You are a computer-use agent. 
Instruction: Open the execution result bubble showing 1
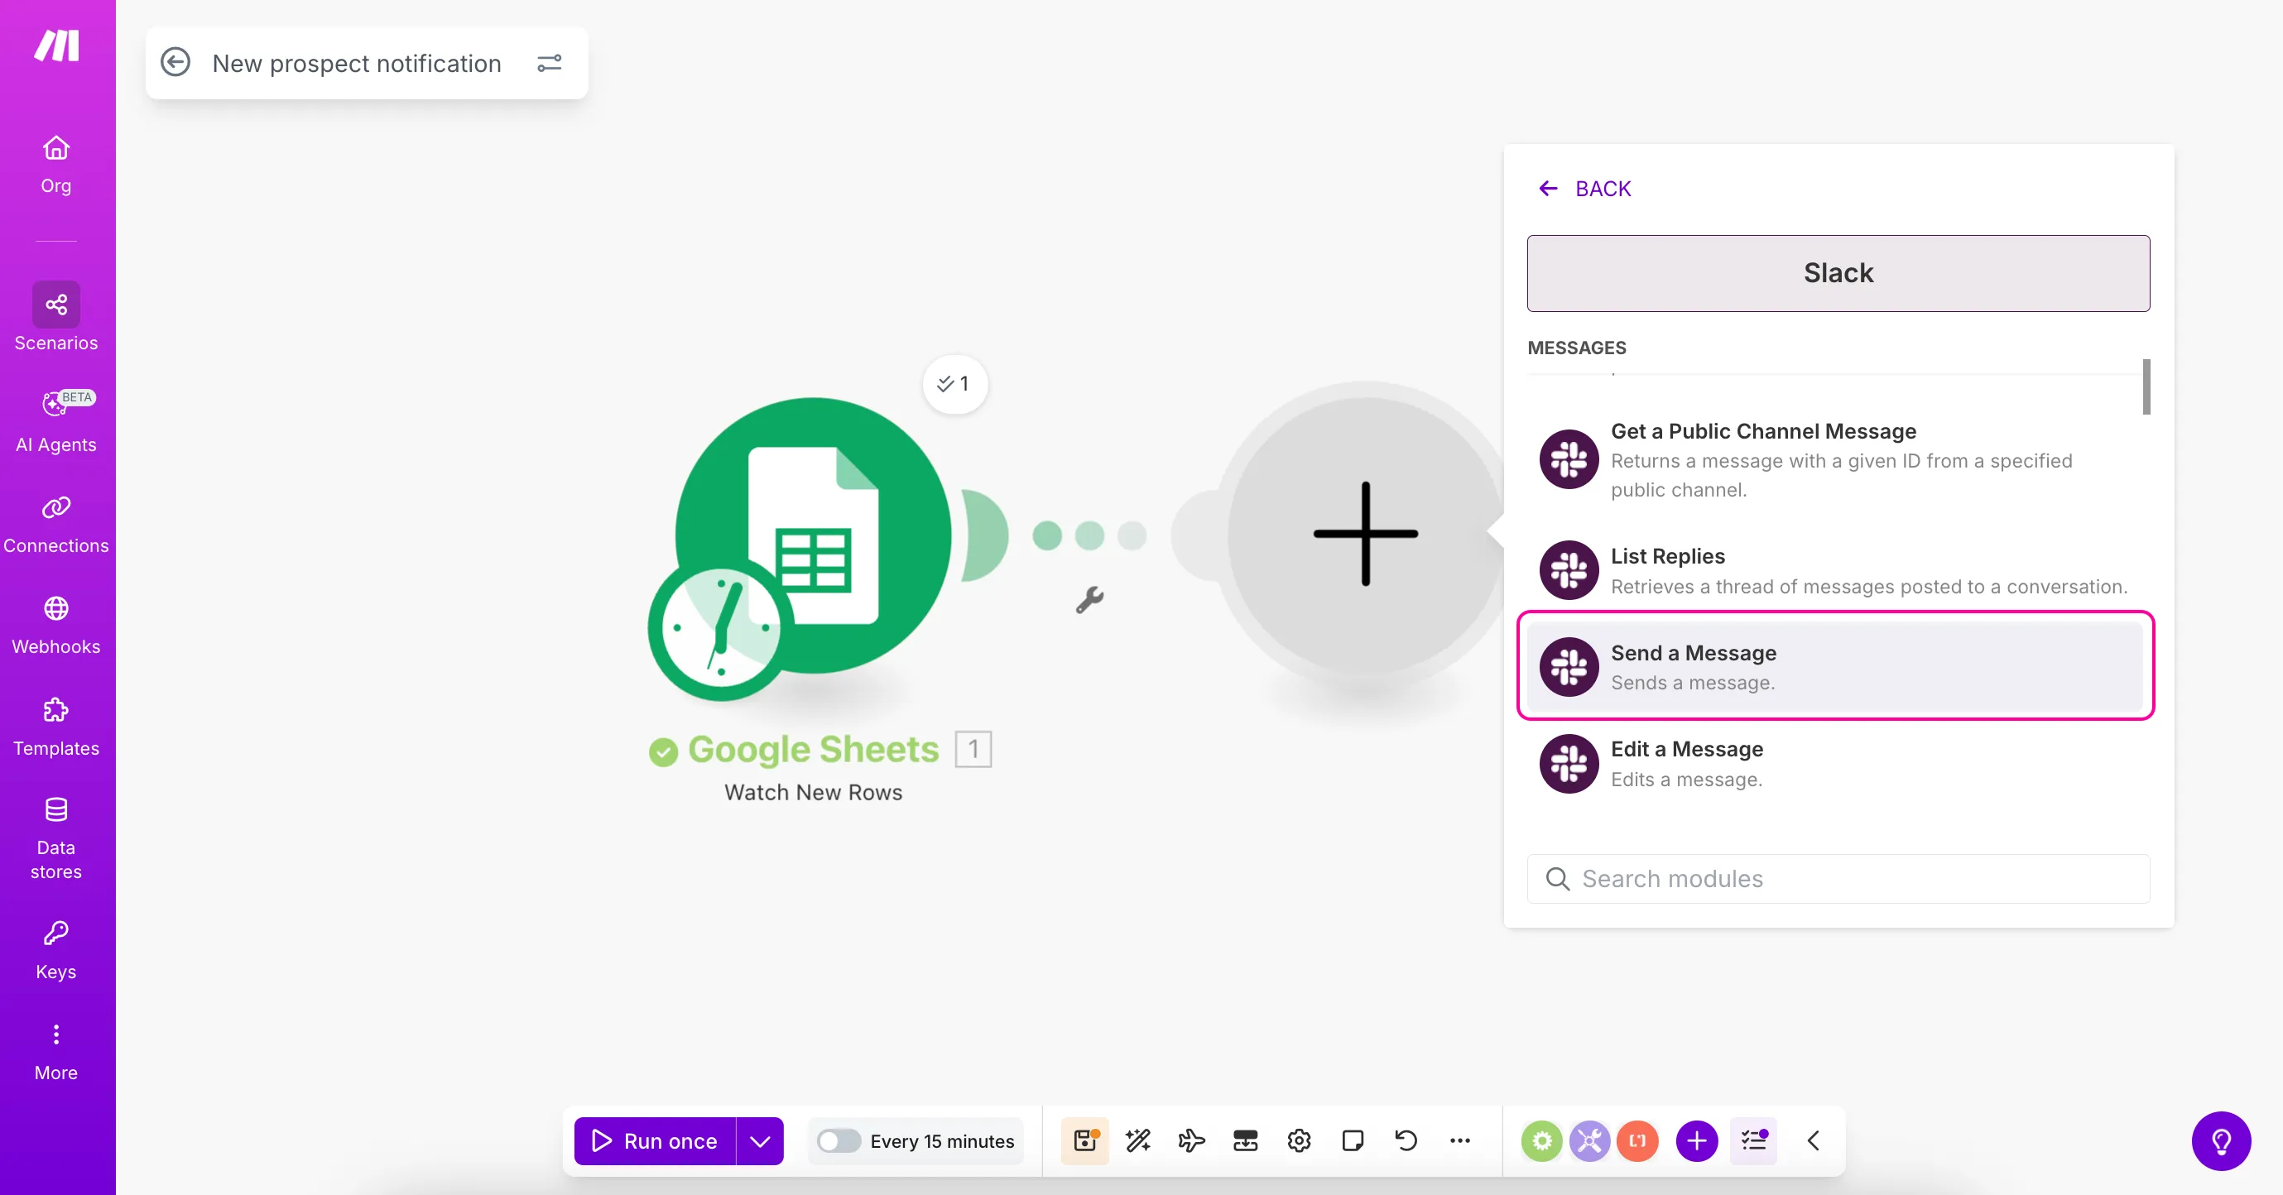[954, 383]
